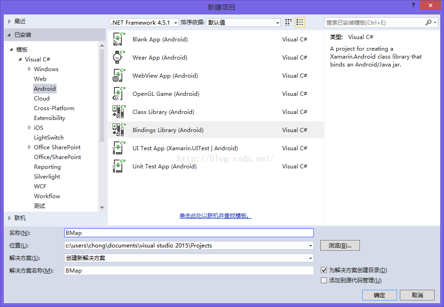
Task: Select the Extensibility category
Action: 50,118
